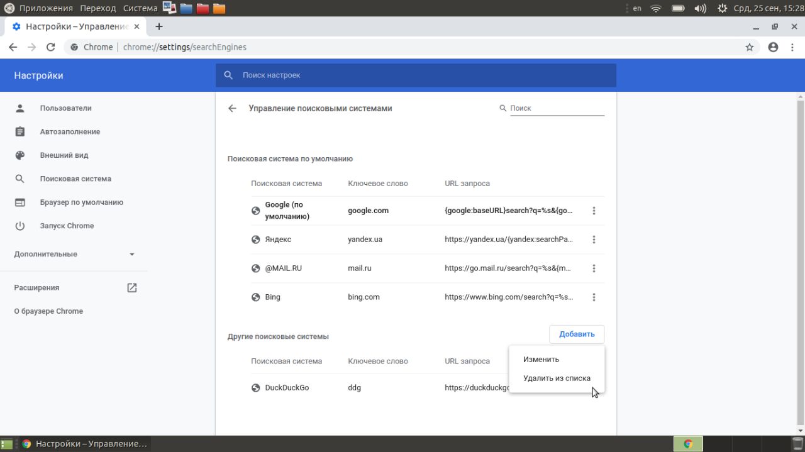Click the Chrome icon in the bottom panel tray

688,444
